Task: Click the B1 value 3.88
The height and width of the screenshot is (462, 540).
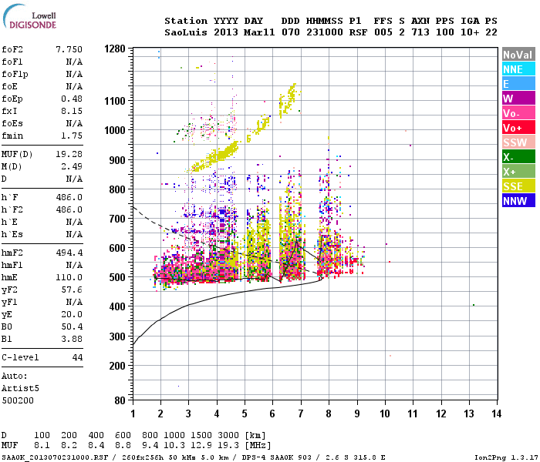Action: 72,339
